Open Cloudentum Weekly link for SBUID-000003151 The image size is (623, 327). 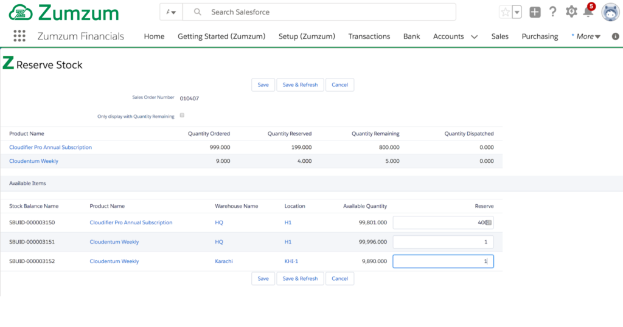point(114,242)
